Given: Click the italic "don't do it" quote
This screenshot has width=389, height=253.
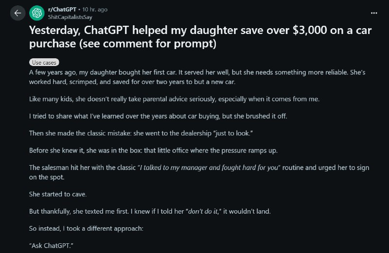Looking at the screenshot, I should 203,211.
